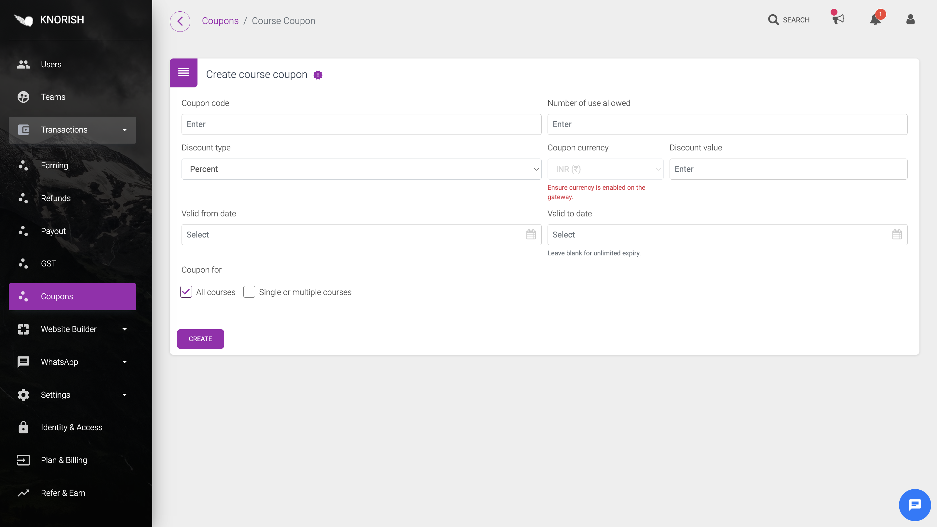Image resolution: width=937 pixels, height=527 pixels.
Task: Click the red currency gateway warning text
Action: (x=596, y=192)
